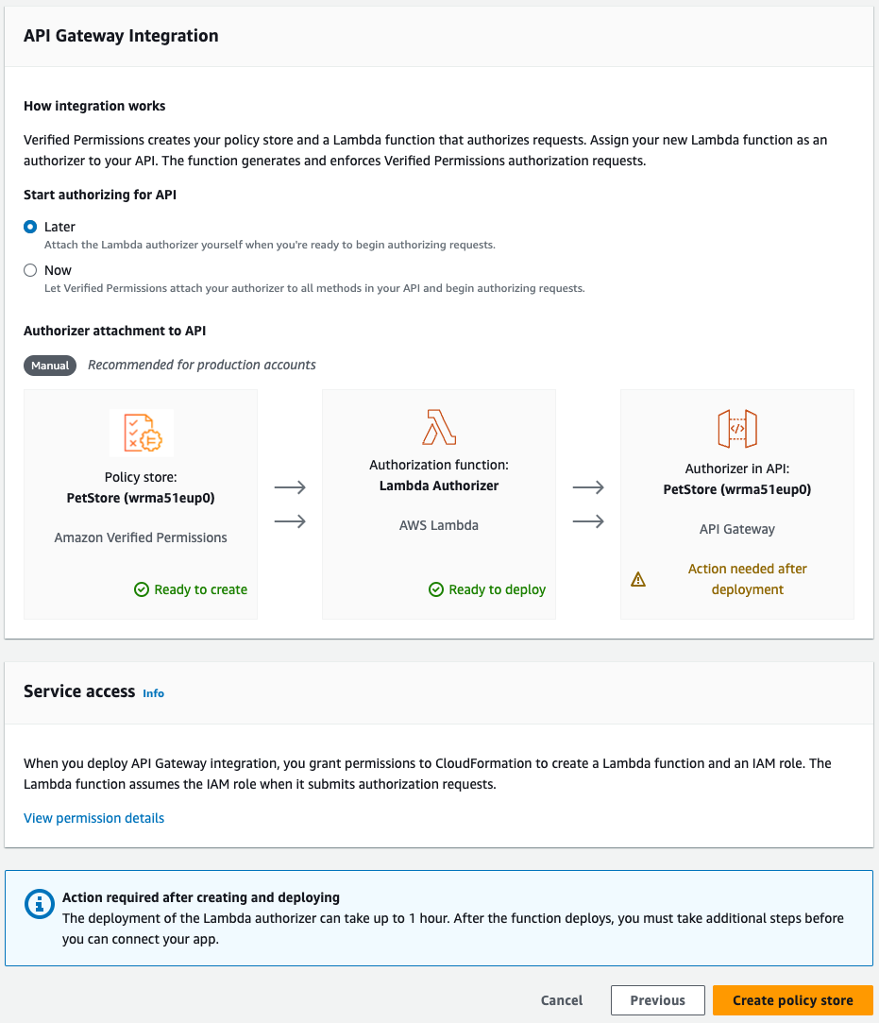The height and width of the screenshot is (1023, 879).
Task: Click Ready to deploy status text
Action: click(x=497, y=589)
